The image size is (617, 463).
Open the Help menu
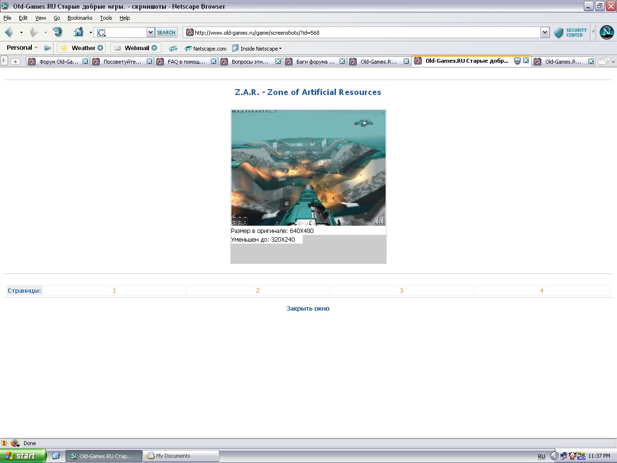[x=124, y=18]
